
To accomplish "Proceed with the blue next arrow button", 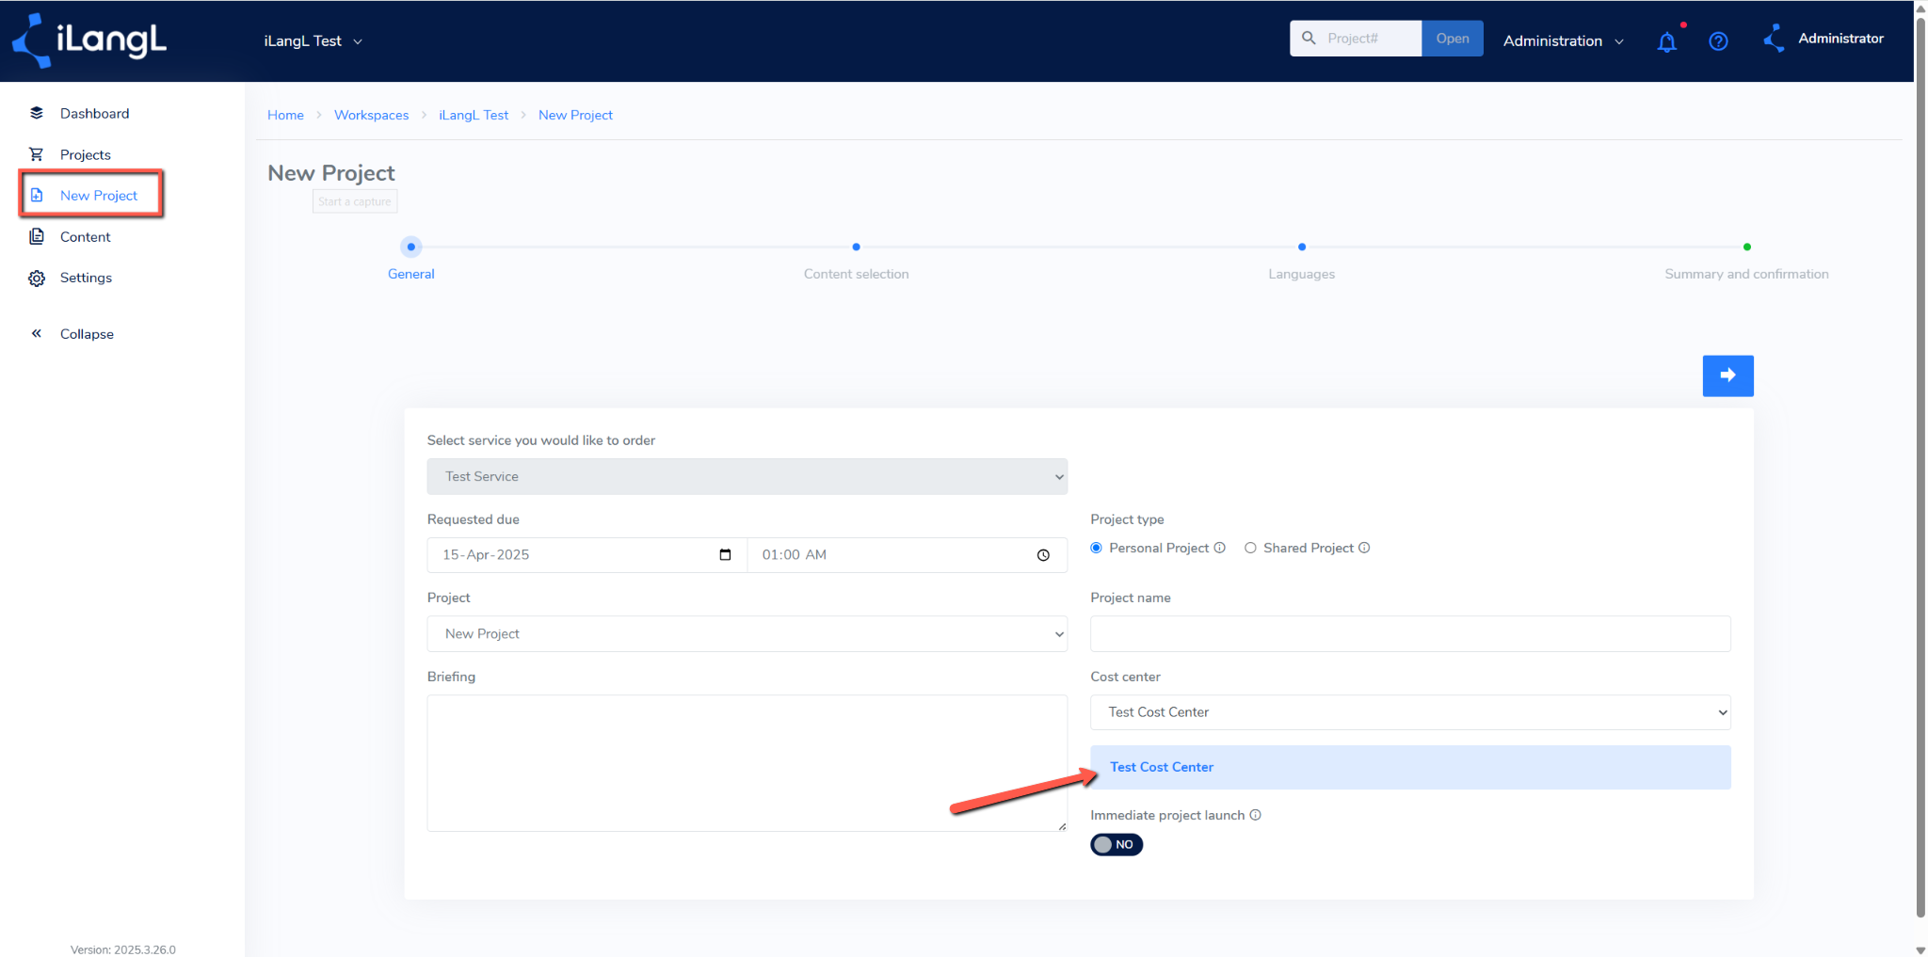I will pos(1727,375).
